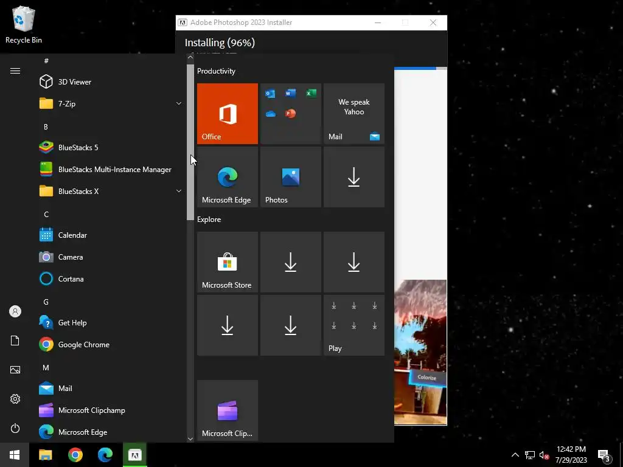Click the app list scrollbar thumb
The height and width of the screenshot is (467, 623).
(x=190, y=142)
